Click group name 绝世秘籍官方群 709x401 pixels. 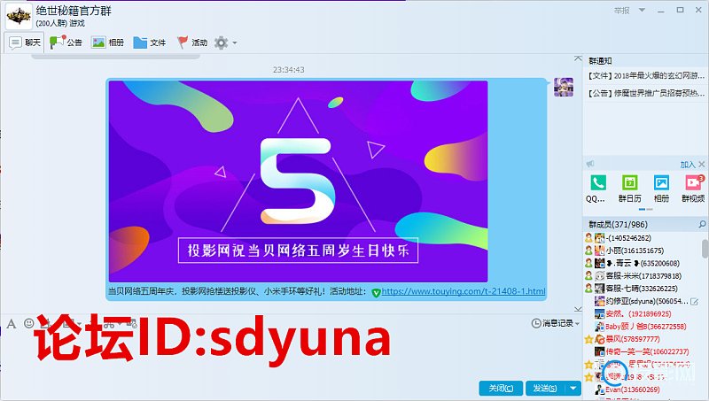pos(74,11)
